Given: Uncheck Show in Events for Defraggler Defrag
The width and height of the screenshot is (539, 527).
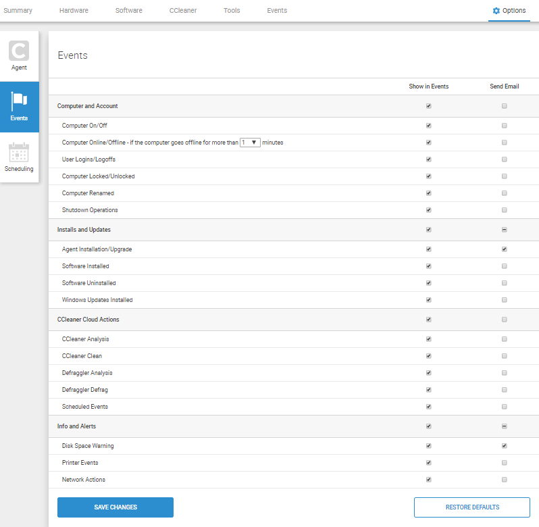Looking at the screenshot, I should (429, 389).
